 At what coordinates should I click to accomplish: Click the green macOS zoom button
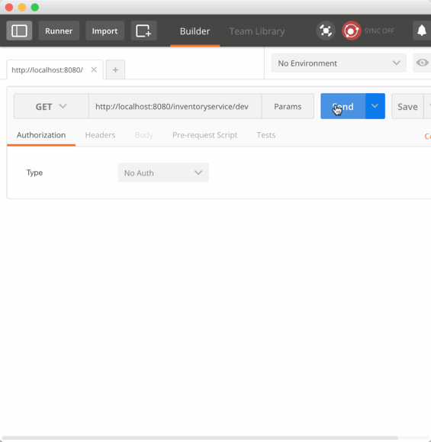[x=35, y=8]
